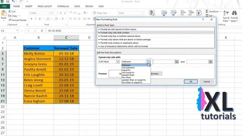Click the Delete cells icon
Viewport: 242px width, 136px height.
tap(191, 13)
